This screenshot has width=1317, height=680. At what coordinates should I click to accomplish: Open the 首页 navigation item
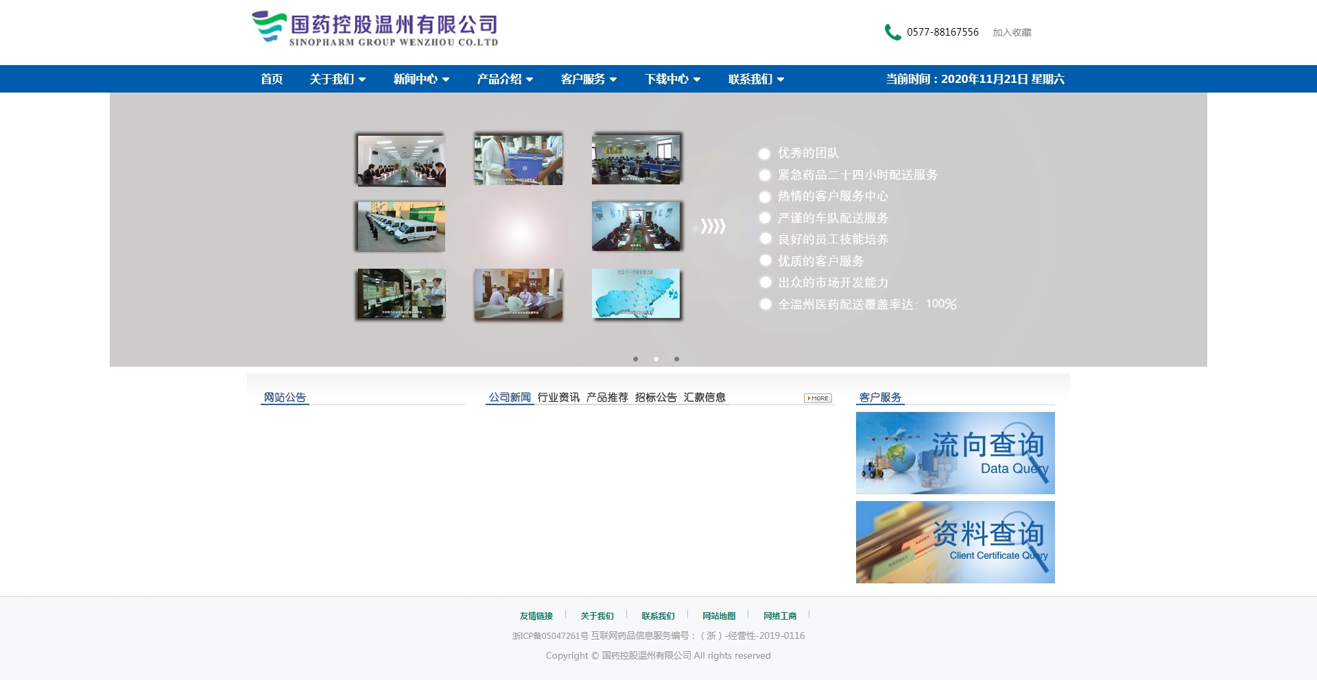pyautogui.click(x=272, y=79)
